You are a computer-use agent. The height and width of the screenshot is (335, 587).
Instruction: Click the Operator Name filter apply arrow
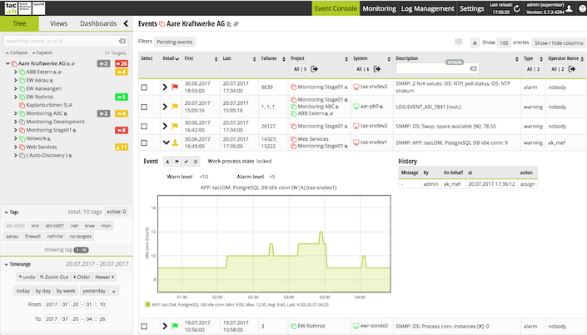[x=572, y=69]
